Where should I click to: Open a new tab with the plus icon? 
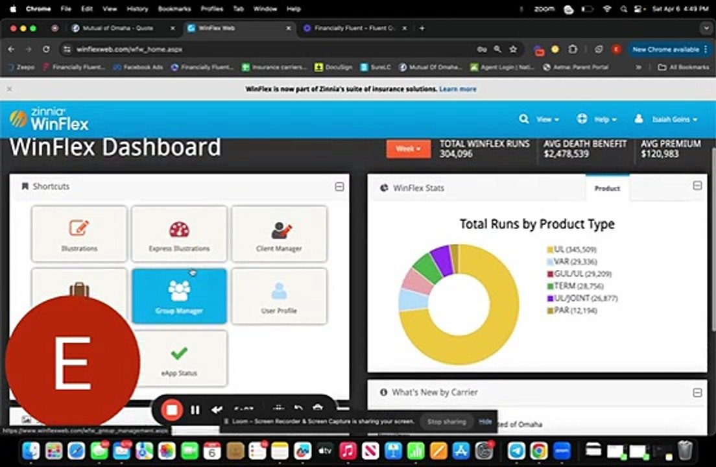[x=422, y=29]
